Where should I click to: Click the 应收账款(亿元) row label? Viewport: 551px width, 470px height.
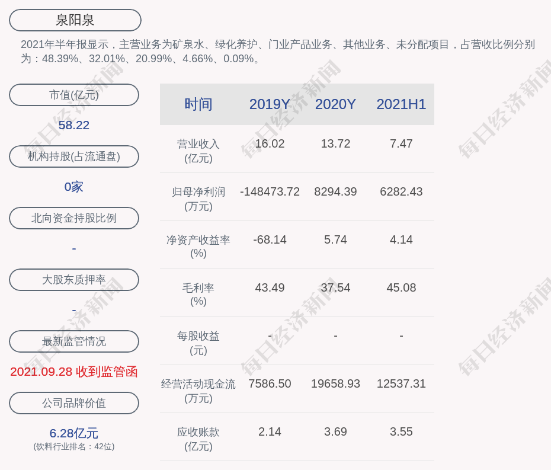point(198,439)
